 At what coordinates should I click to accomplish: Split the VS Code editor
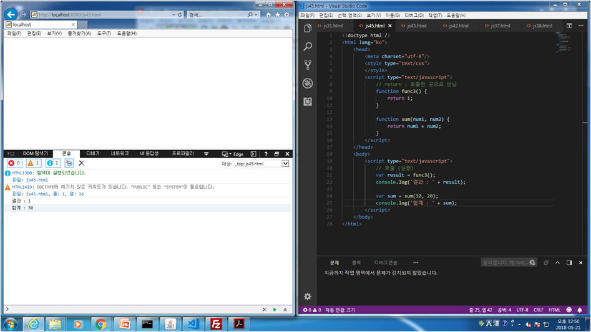[569, 26]
